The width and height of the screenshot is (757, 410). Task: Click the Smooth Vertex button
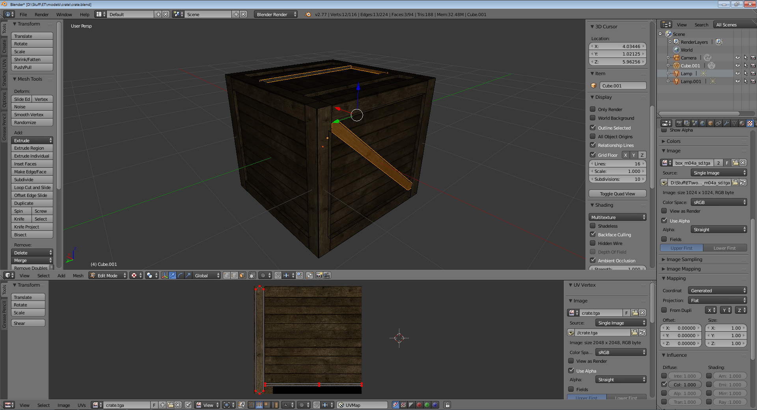pos(32,114)
